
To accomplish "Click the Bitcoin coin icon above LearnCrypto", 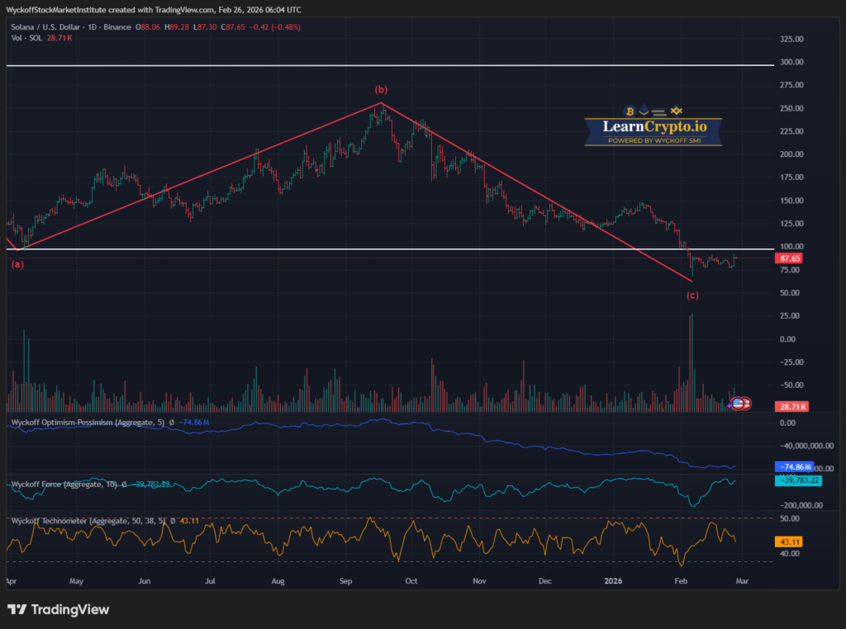I will click(628, 111).
